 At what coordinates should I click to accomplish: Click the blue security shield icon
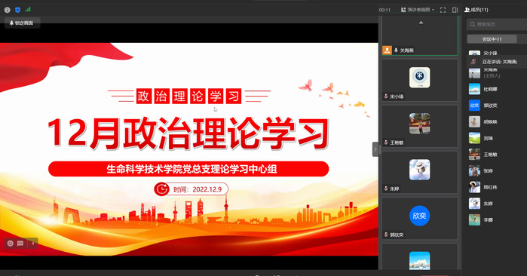coord(17,10)
